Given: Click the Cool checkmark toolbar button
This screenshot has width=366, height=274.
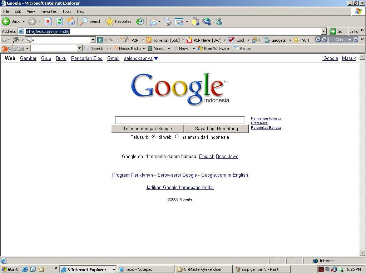Looking at the screenshot, I should point(236,40).
